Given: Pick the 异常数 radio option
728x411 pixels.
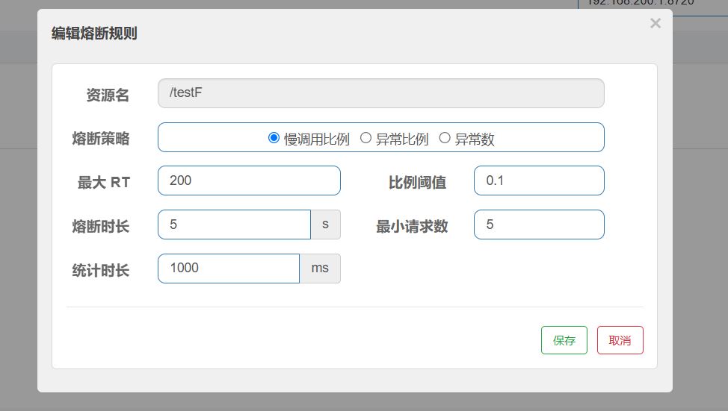Looking at the screenshot, I should [x=445, y=138].
